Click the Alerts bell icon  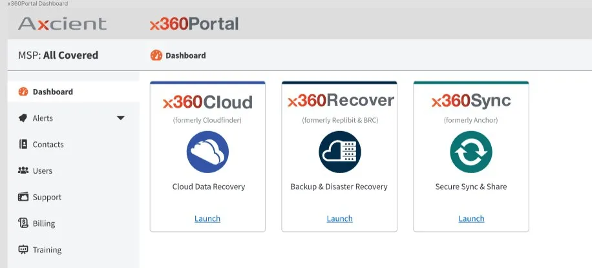pyautogui.click(x=23, y=118)
